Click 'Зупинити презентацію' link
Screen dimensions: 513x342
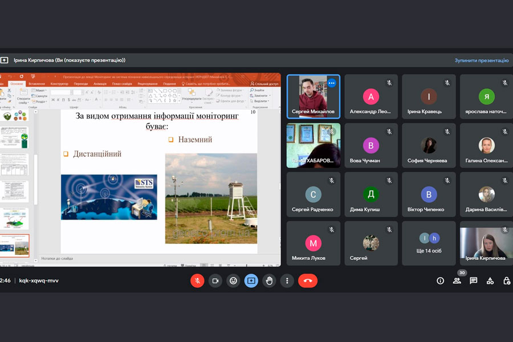pos(482,60)
